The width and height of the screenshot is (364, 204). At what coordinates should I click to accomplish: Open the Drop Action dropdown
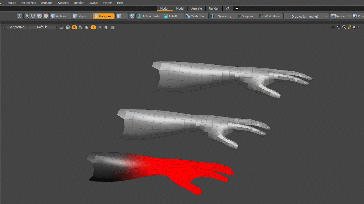point(307,16)
